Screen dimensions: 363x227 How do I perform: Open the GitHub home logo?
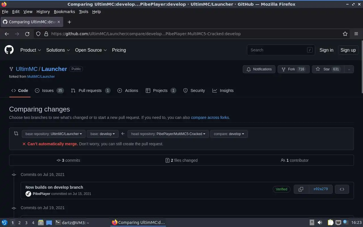9,50
